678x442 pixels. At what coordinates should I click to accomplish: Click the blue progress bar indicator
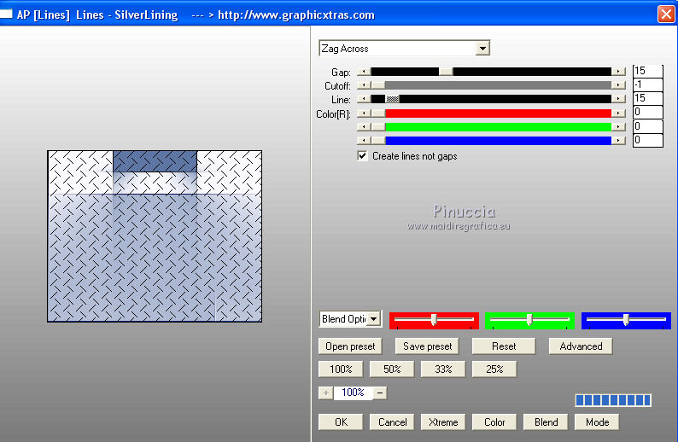click(x=613, y=400)
